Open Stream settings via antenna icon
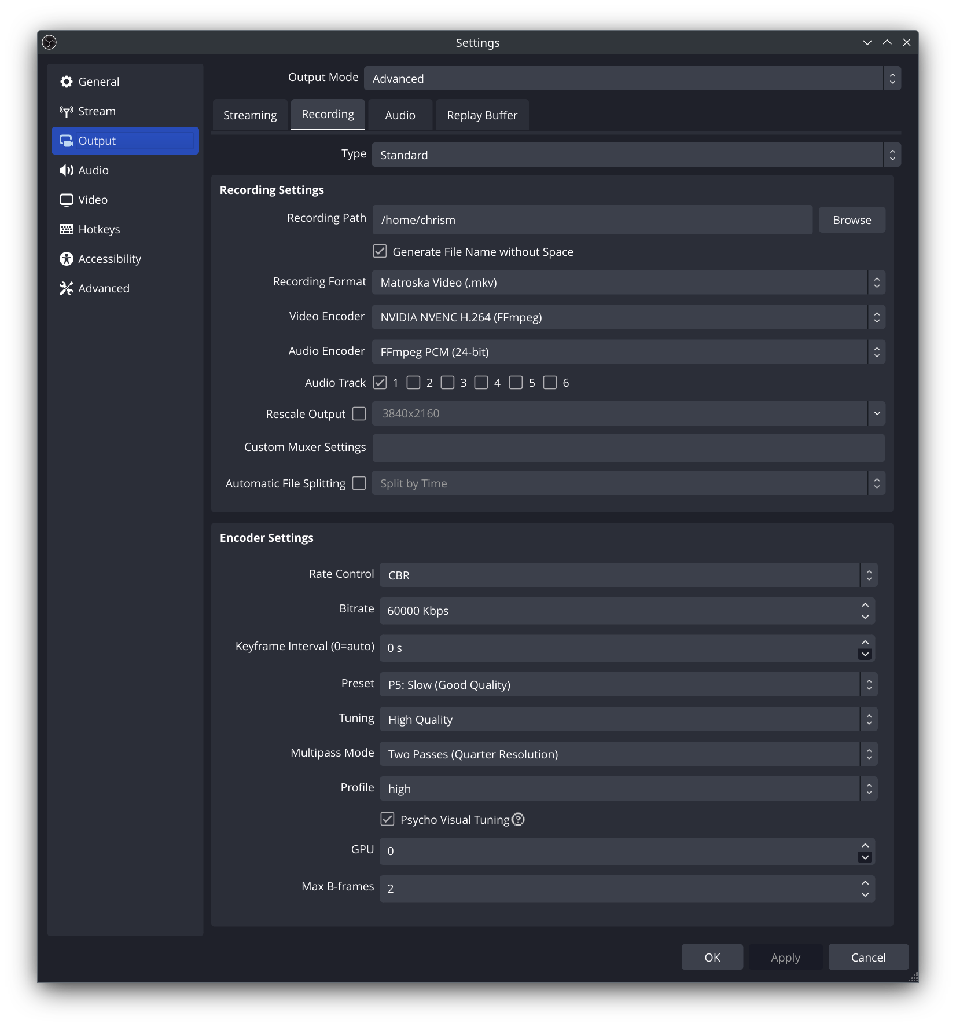 (x=67, y=111)
